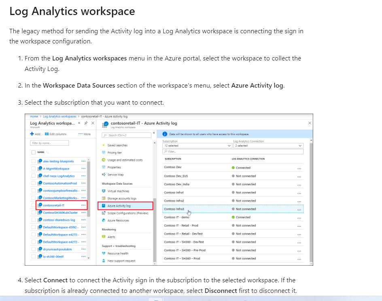Tick the checkbox beside contoso-sharedsvcs-log
382x301 pixels.
click(33, 219)
